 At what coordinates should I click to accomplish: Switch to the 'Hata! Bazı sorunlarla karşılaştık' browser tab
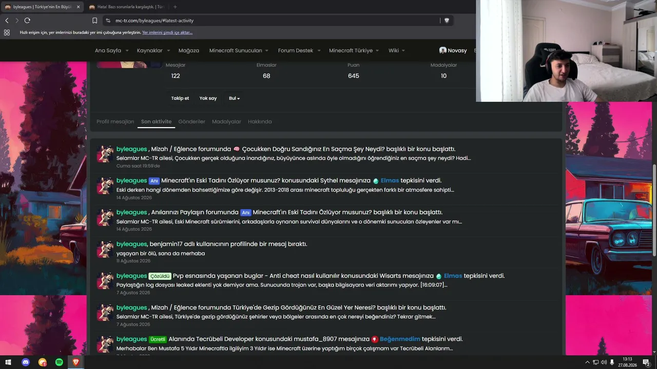126,7
